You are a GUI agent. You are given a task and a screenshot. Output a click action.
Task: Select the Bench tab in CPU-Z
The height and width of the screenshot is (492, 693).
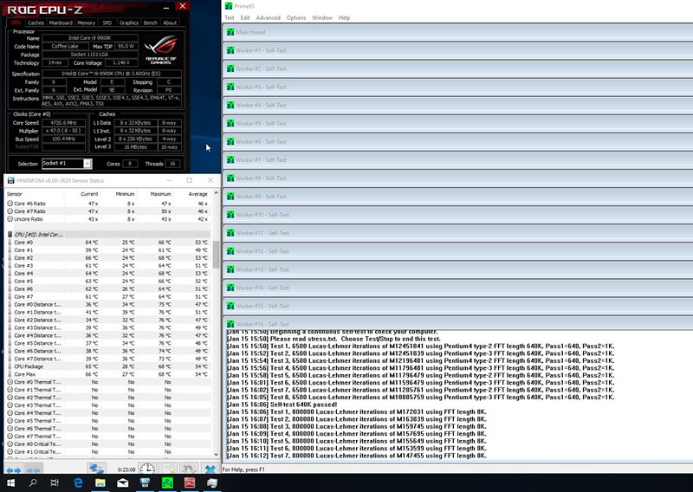click(x=151, y=23)
